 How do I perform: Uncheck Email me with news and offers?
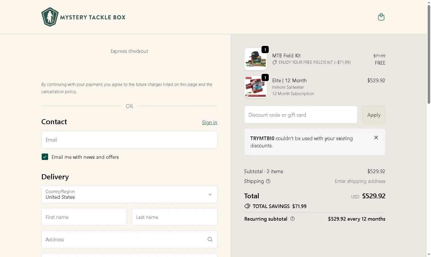[45, 157]
